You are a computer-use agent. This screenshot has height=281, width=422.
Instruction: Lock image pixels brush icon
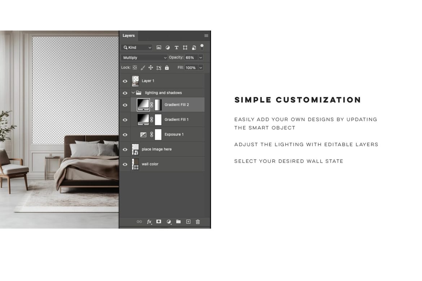tap(142, 68)
